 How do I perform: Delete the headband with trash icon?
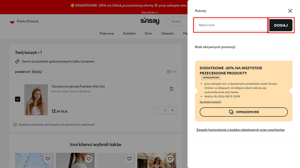tap(172, 89)
